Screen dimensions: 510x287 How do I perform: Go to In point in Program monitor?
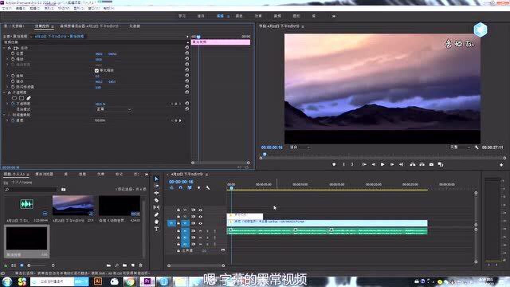(x=364, y=164)
